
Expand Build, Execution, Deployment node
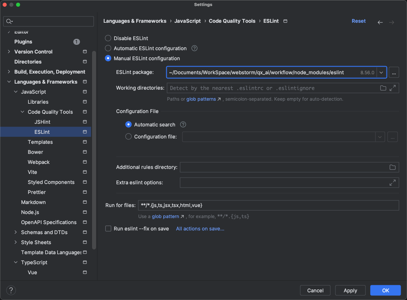tap(9, 72)
